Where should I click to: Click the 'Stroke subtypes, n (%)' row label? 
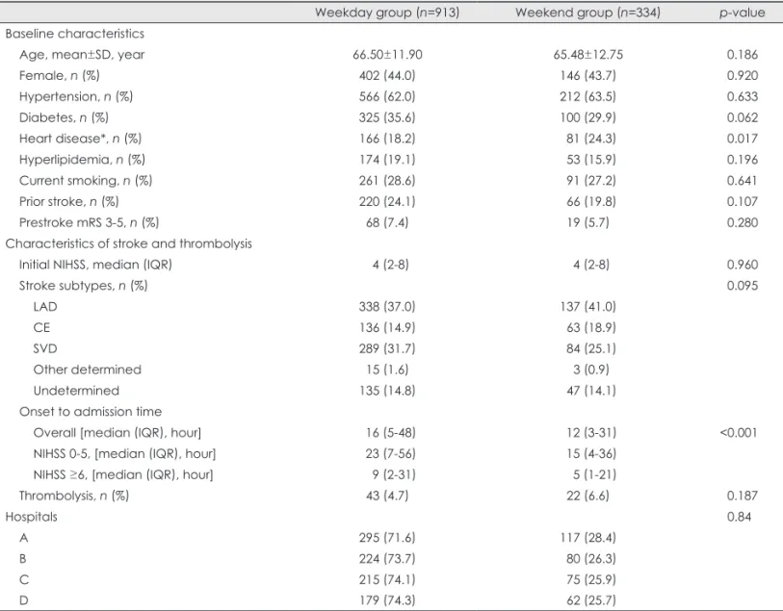pos(84,286)
